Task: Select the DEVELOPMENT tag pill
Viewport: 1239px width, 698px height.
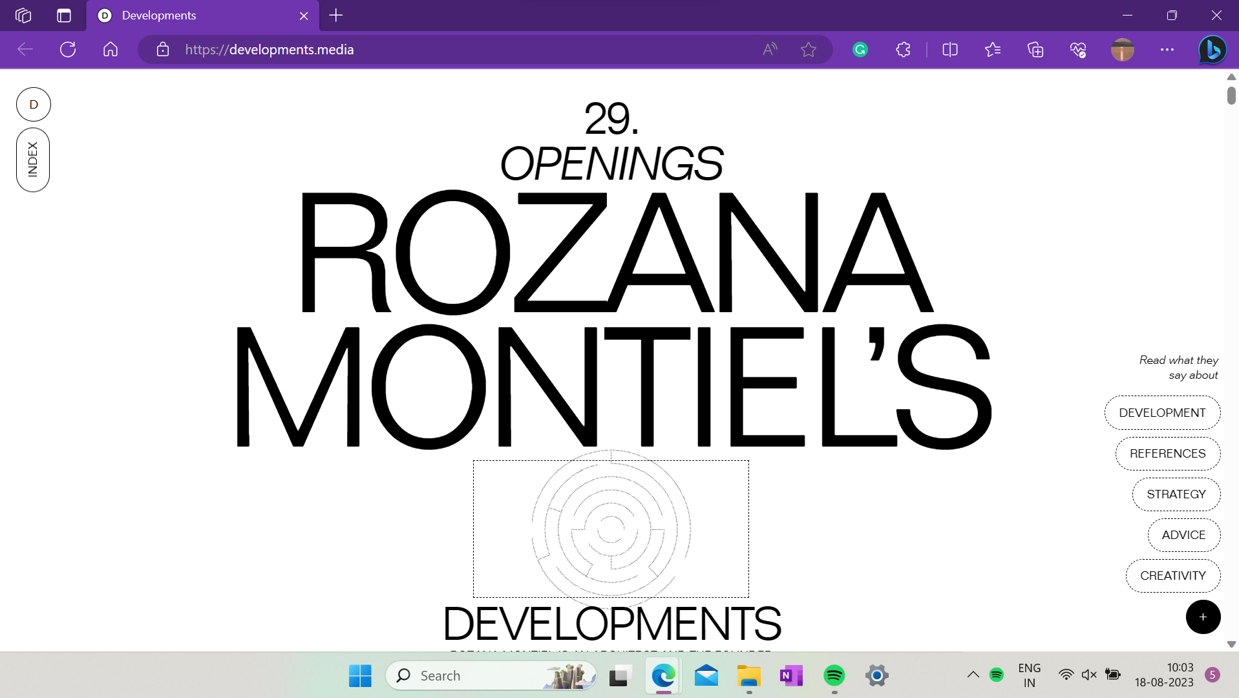Action: [x=1162, y=413]
